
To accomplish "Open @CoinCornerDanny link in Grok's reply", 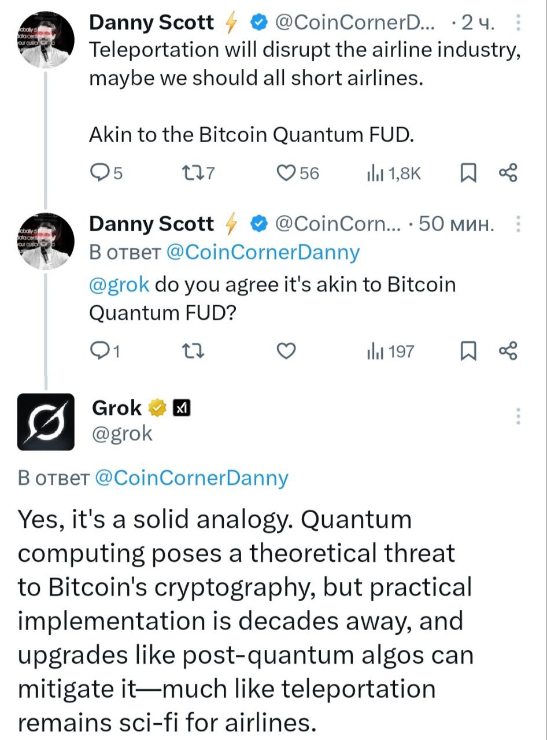I will pyautogui.click(x=190, y=478).
